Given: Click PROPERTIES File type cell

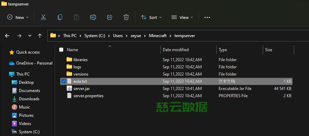Looking at the screenshot, I should pos(233,96).
